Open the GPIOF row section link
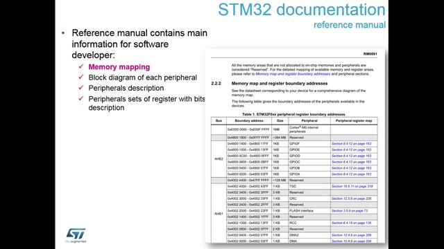Screen dimensions: 444x249 (352, 144)
